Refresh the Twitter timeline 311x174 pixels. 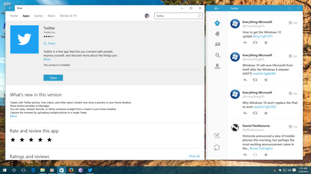tap(217, 148)
